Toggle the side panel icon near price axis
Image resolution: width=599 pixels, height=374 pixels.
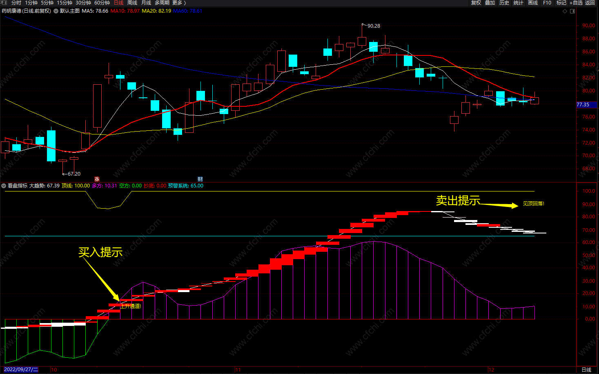coord(572,11)
